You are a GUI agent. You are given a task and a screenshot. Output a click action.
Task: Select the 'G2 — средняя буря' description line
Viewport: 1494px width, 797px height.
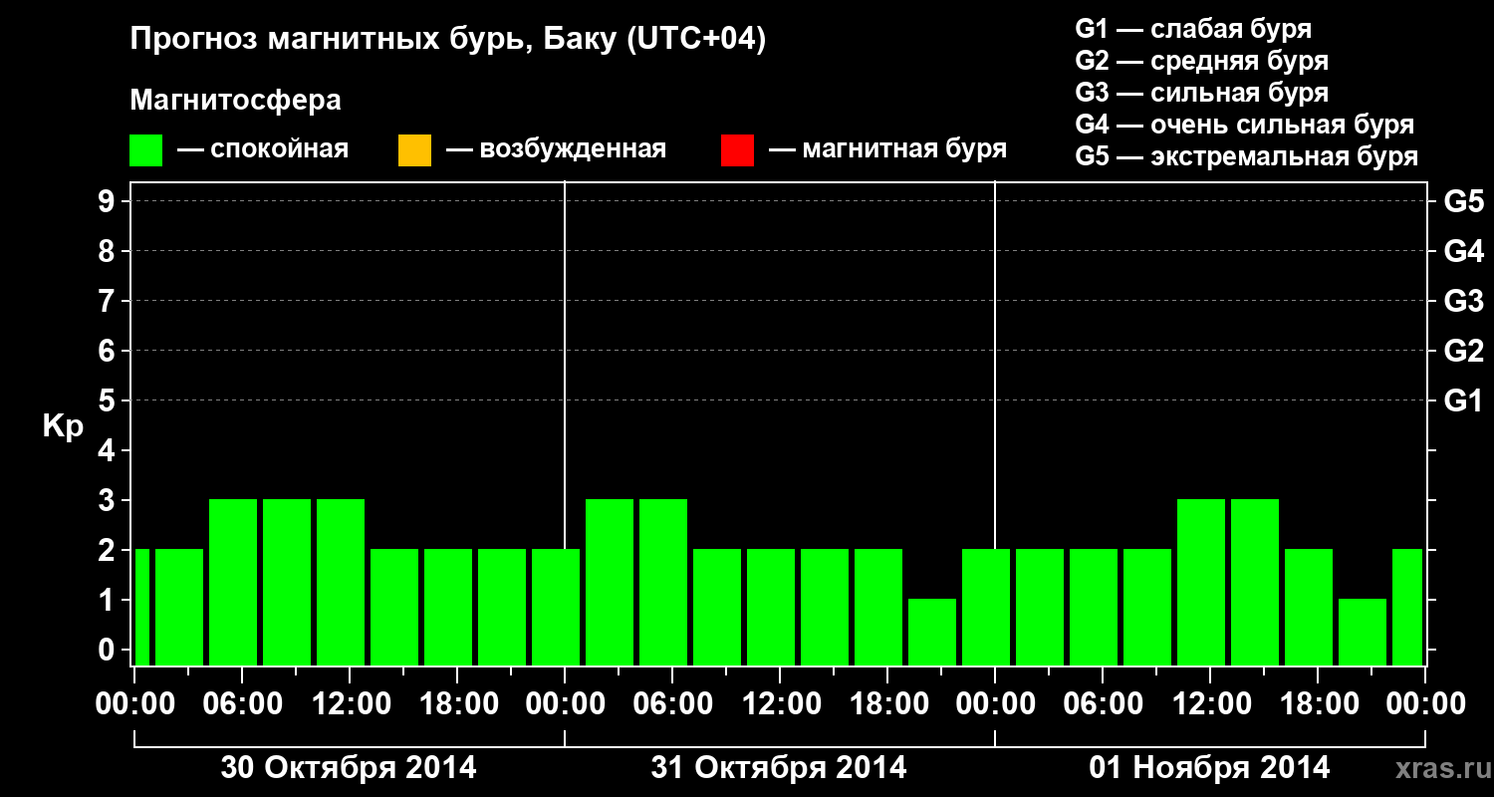tap(1201, 61)
